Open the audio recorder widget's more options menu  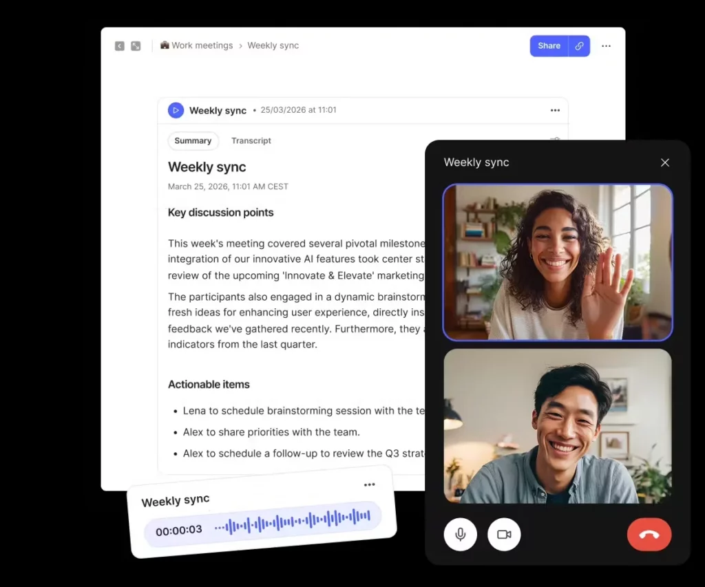[370, 484]
